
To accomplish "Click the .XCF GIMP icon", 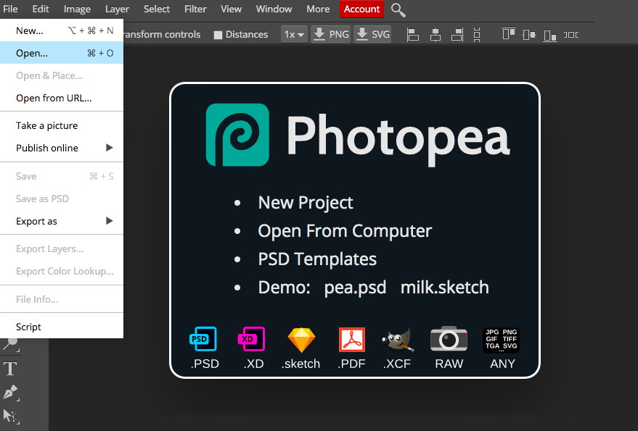I will (x=398, y=340).
